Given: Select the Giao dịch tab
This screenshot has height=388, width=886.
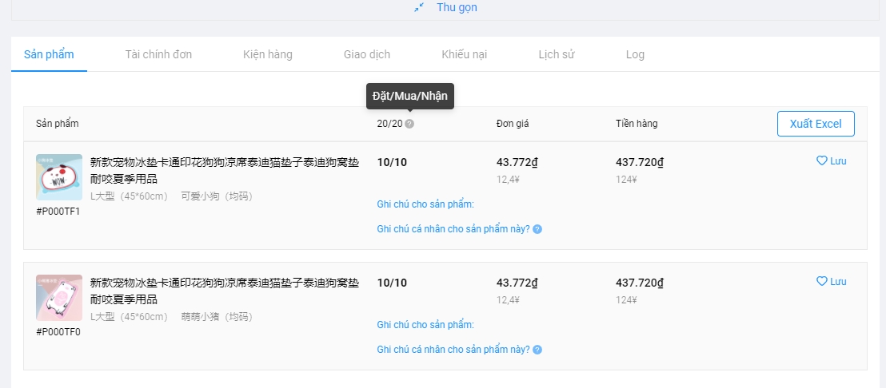Looking at the screenshot, I should coord(367,54).
